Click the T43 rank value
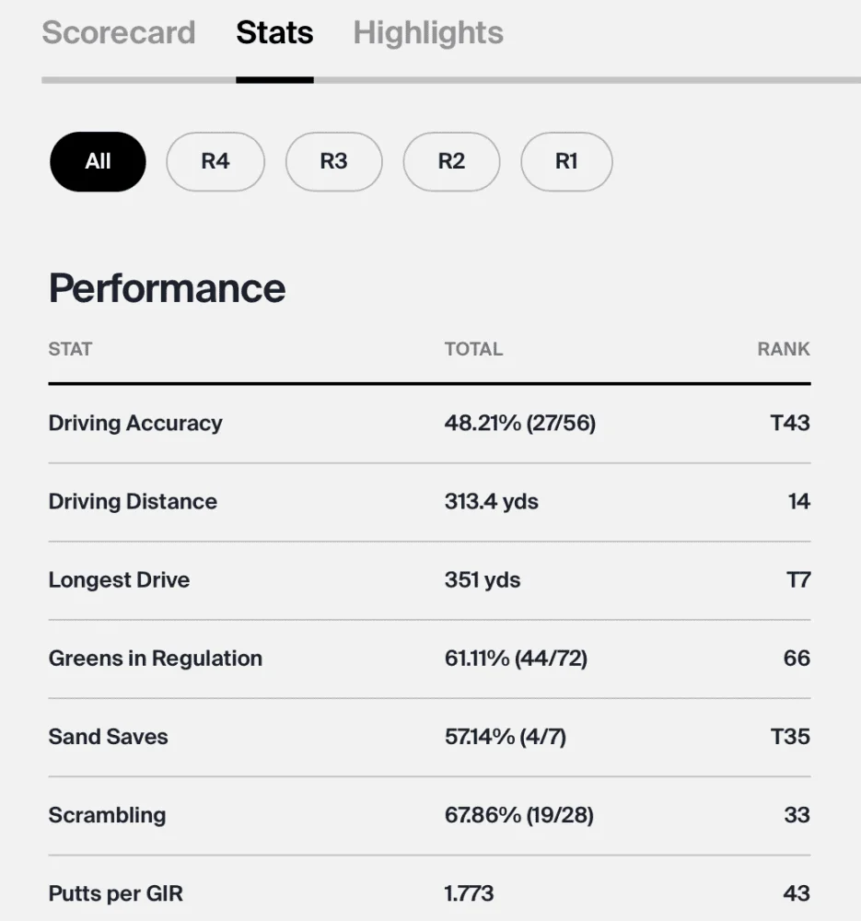The width and height of the screenshot is (861, 921). [790, 423]
